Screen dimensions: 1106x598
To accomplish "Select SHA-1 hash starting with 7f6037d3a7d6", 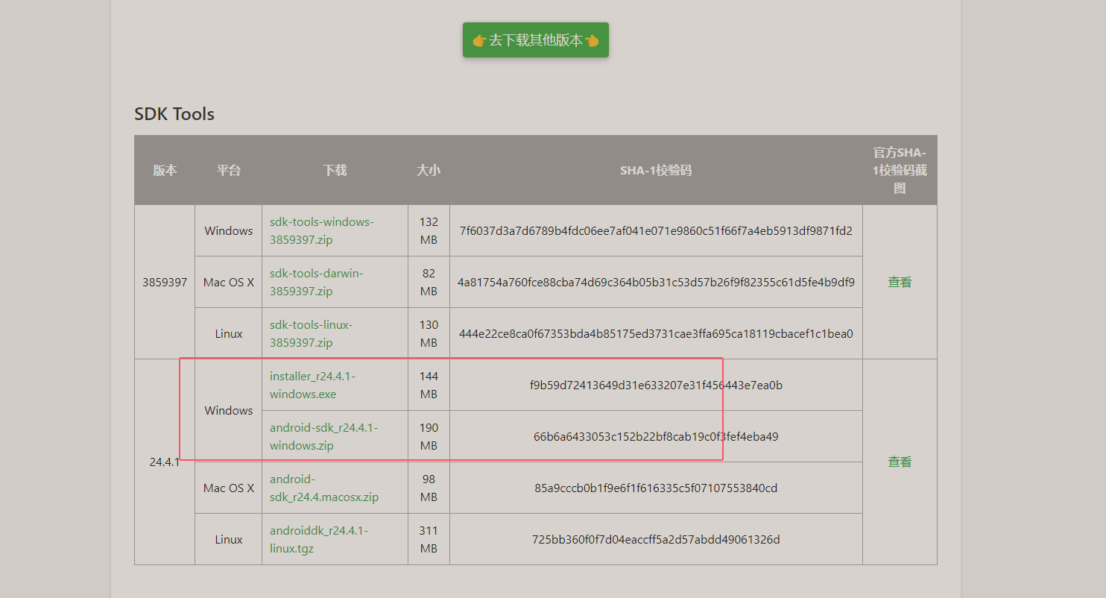I will 656,230.
